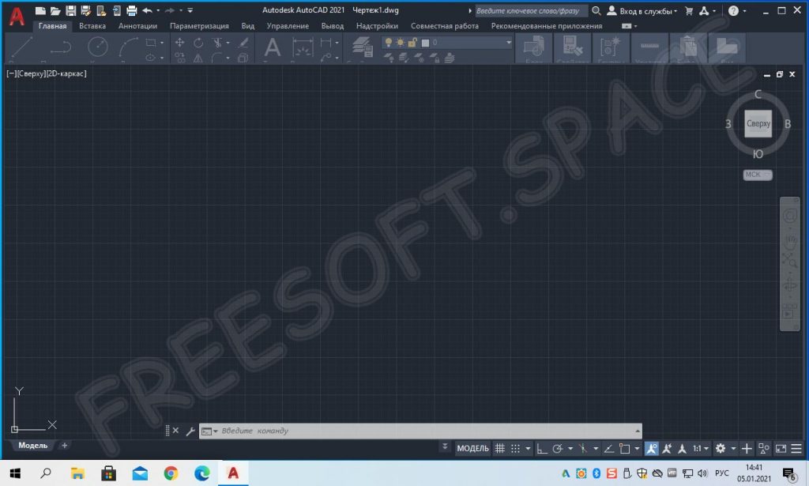Select the Polyline tool
Viewport: 809px width, 486px height.
point(60,47)
